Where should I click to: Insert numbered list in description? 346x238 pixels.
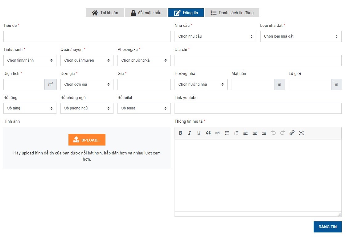point(236,133)
